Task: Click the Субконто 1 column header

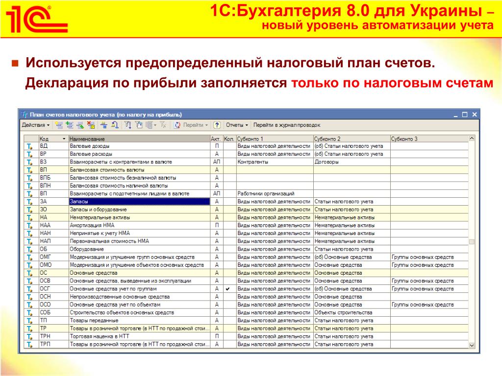Action: click(275, 139)
